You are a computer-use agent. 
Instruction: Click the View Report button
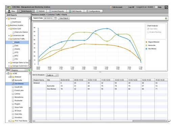coord(64,18)
